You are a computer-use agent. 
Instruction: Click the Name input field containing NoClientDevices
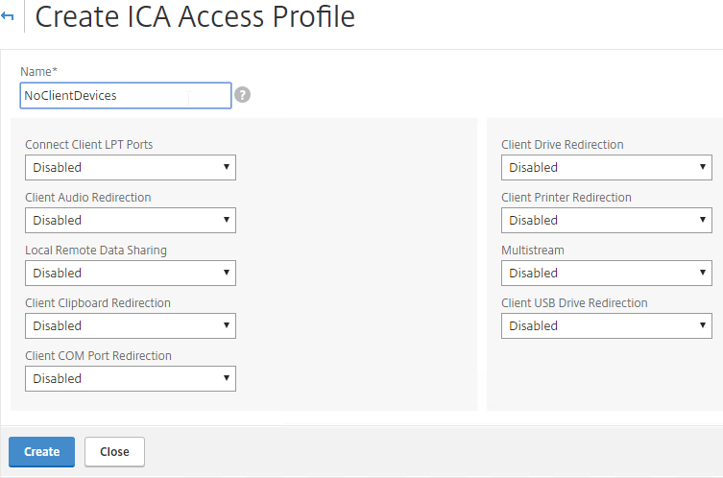[126, 95]
